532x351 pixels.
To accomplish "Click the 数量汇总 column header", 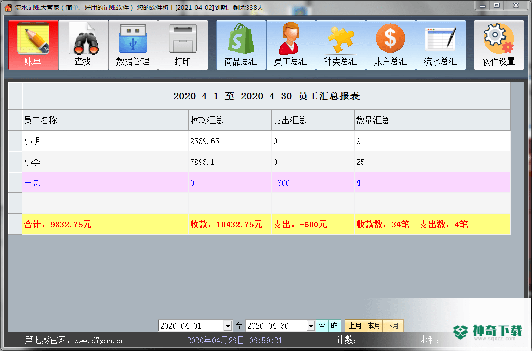I will [x=432, y=120].
